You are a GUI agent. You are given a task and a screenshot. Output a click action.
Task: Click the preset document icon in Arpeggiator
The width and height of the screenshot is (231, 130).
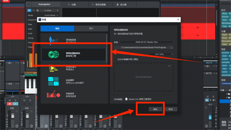point(38,10)
